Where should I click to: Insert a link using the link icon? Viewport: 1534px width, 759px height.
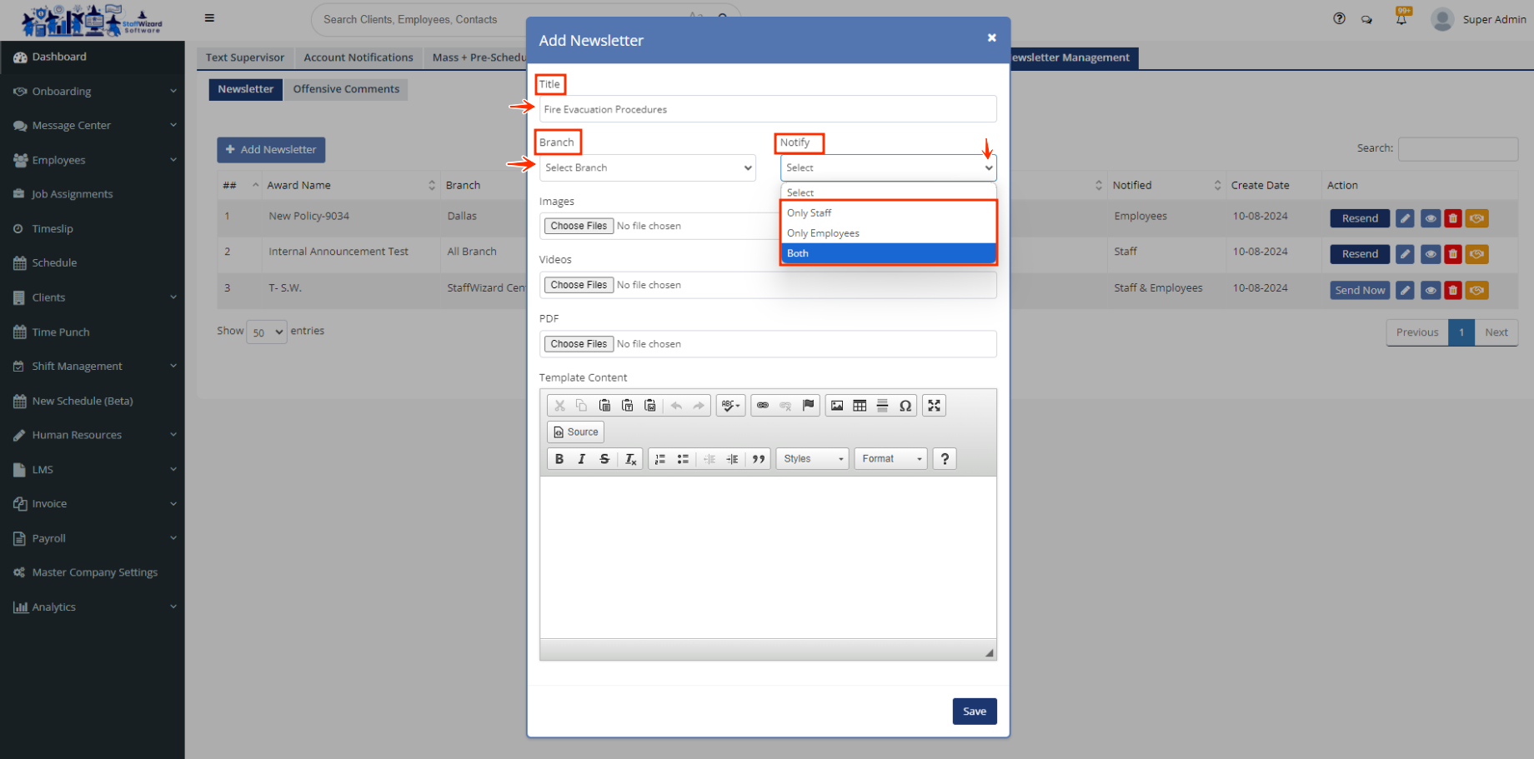[763, 406]
